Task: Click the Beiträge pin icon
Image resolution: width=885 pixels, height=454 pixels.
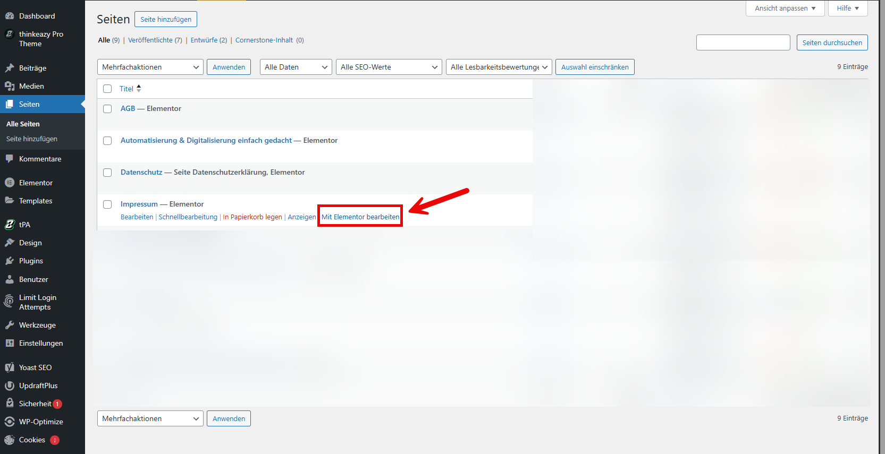Action: pos(10,68)
